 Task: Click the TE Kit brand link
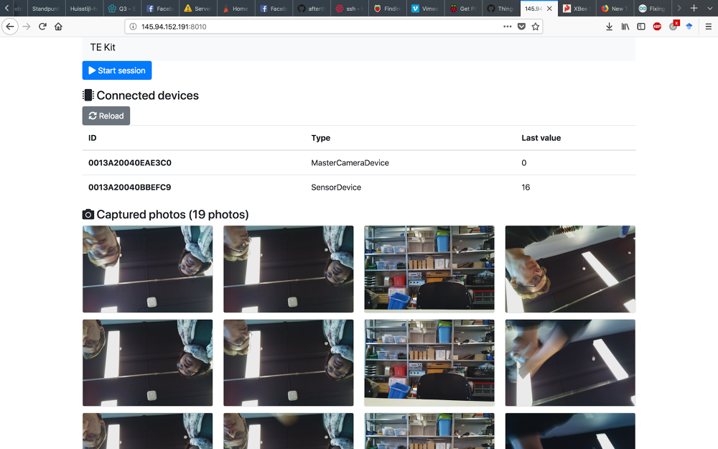(103, 47)
